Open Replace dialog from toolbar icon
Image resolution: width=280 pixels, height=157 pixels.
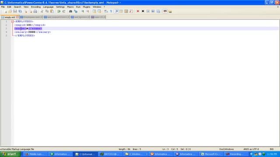[76, 11]
